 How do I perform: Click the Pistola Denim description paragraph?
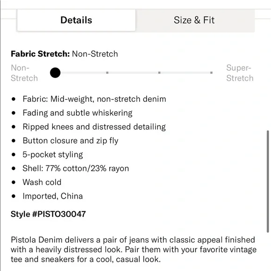(134, 250)
